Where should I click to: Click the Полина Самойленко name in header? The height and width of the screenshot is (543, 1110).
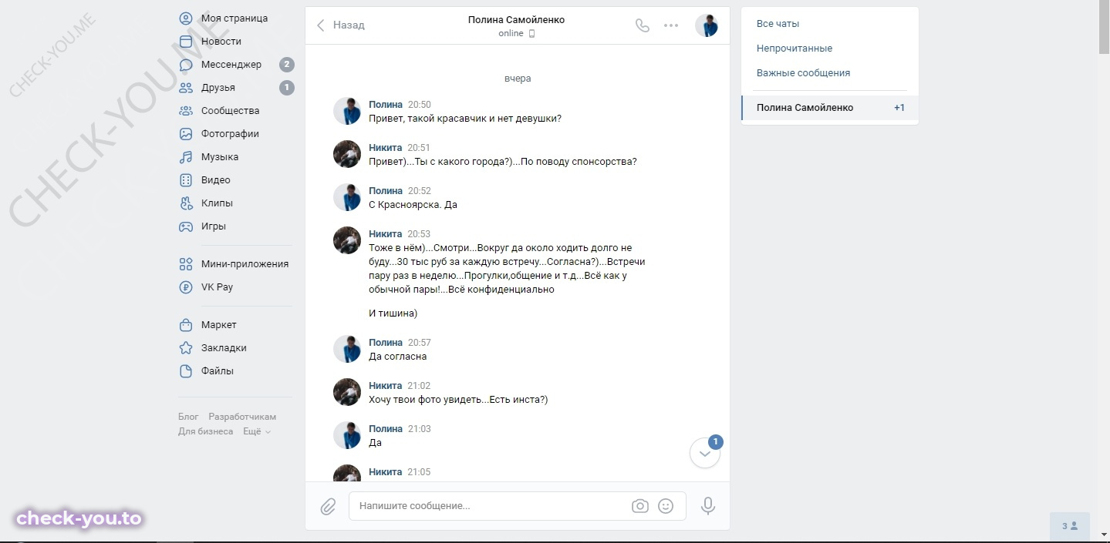point(516,20)
